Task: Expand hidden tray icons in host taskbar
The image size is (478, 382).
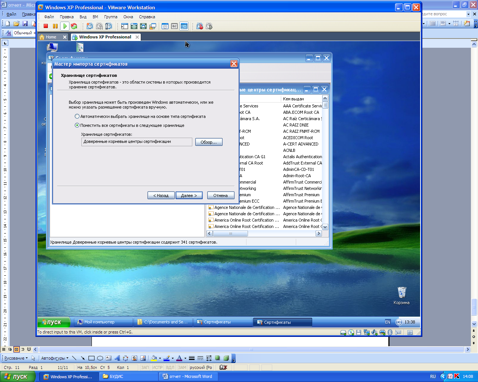Action: coord(443,376)
